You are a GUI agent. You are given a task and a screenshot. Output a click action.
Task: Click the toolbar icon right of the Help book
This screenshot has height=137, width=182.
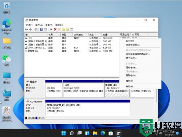tap(45, 30)
